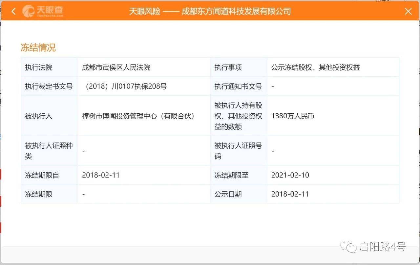Select the 冻结期限自 label cell

49,175
